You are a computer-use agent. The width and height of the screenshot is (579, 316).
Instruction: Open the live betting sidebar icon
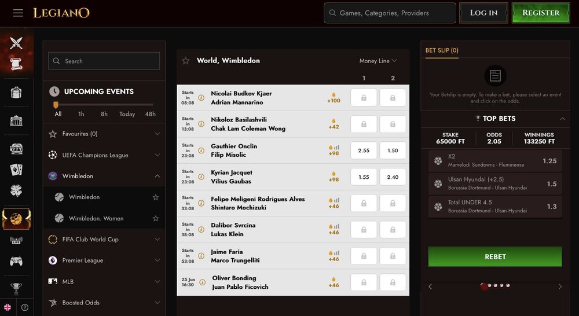(16, 240)
